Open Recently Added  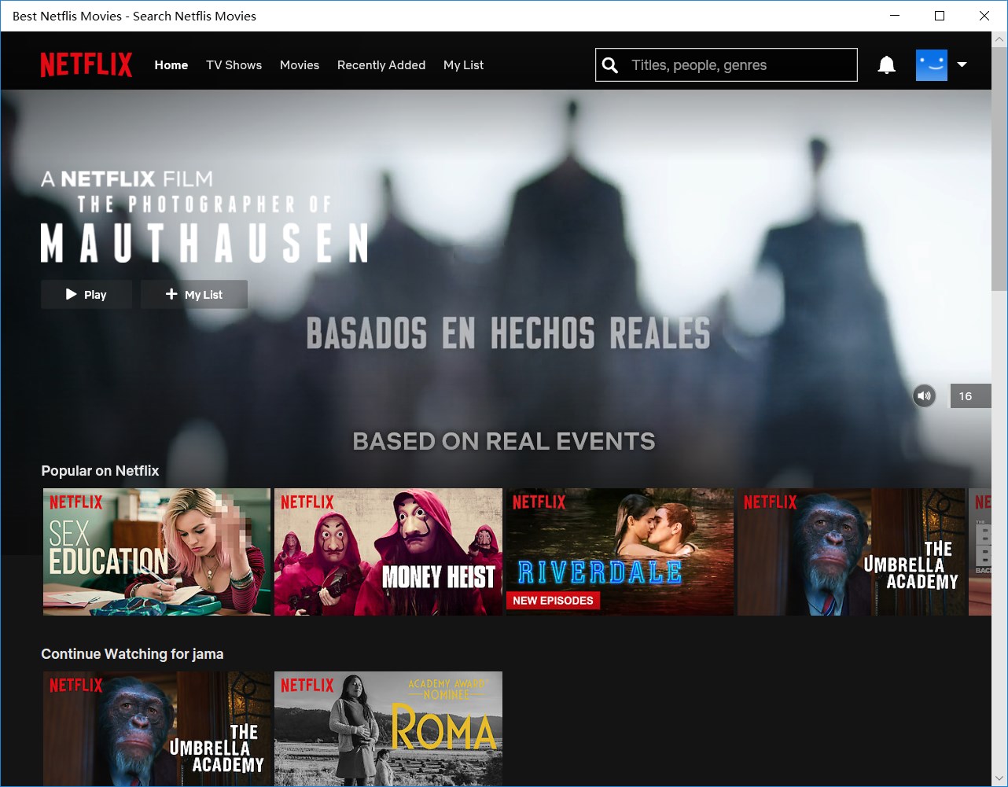point(381,65)
